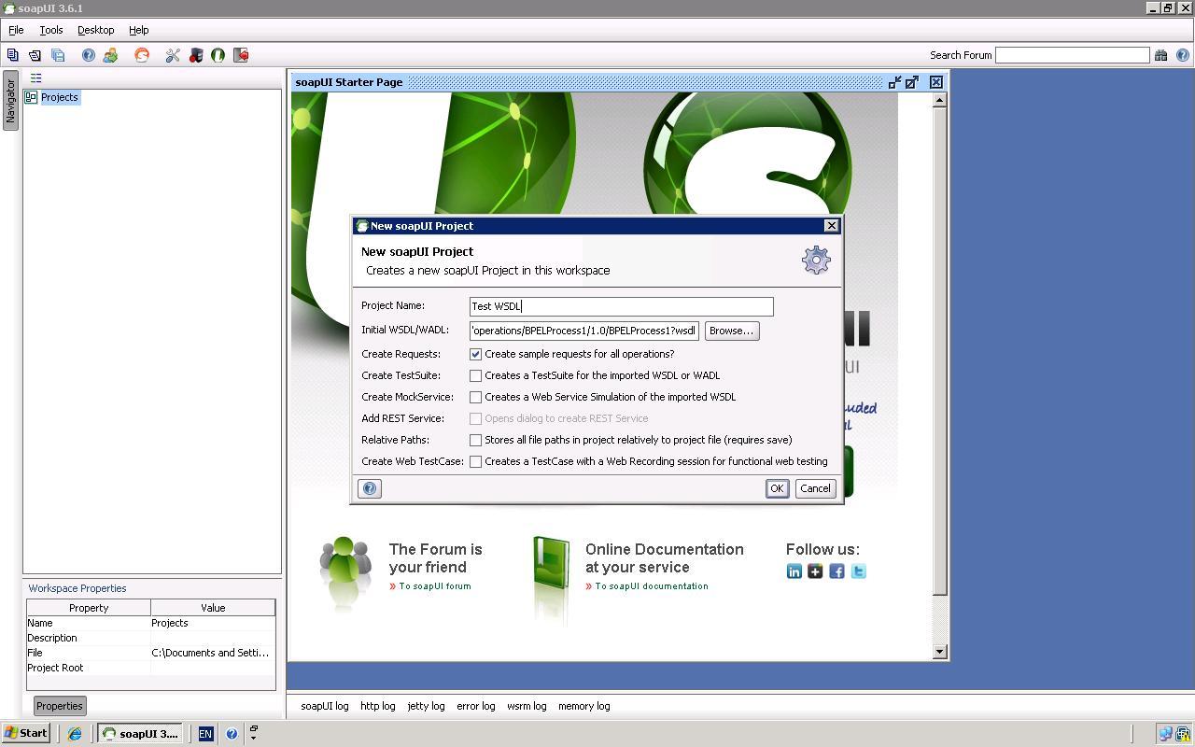Click OK in New soapUI Project dialog
Screen dimensions: 1195x747
(777, 488)
